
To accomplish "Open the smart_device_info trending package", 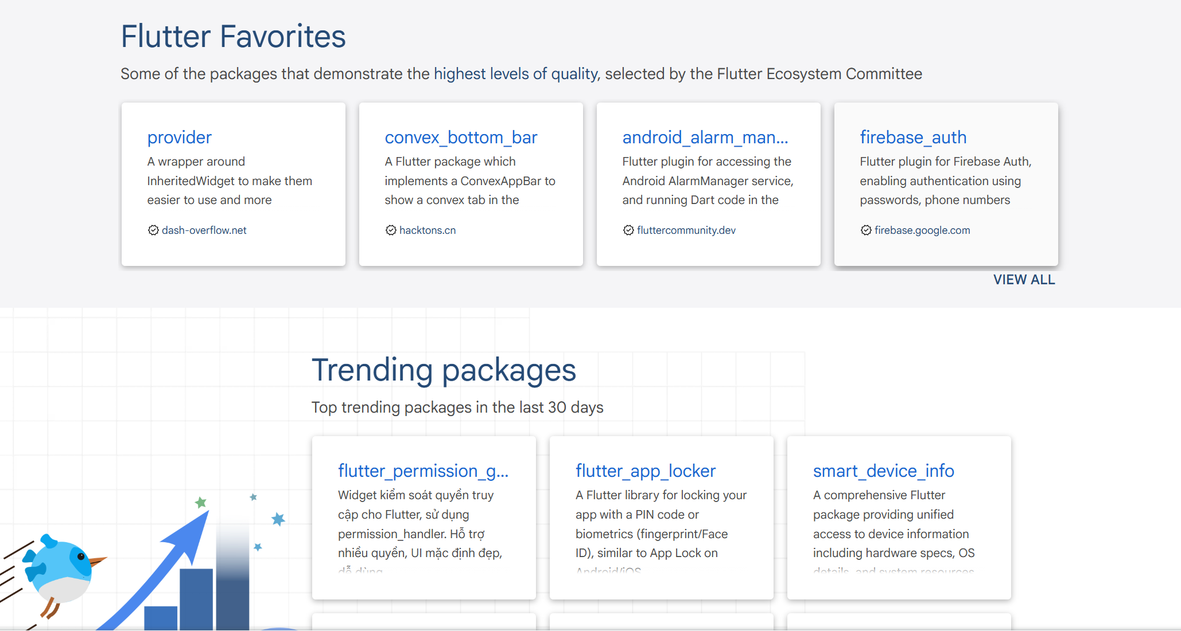I will tap(883, 471).
